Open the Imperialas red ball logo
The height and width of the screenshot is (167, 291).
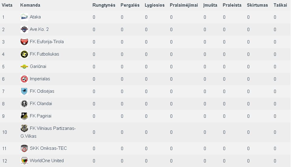click(x=24, y=79)
